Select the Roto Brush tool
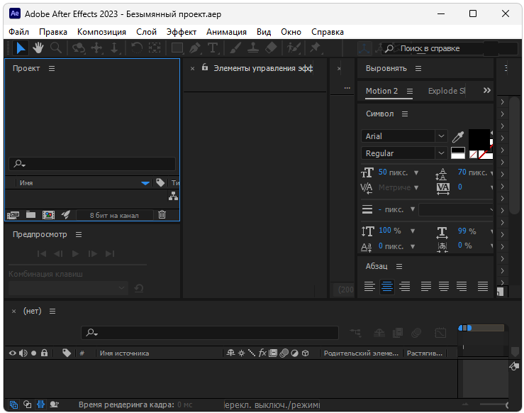This screenshot has width=524, height=413. (x=294, y=48)
